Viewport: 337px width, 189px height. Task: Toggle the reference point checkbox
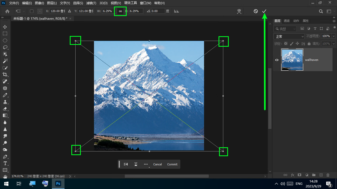(32, 11)
